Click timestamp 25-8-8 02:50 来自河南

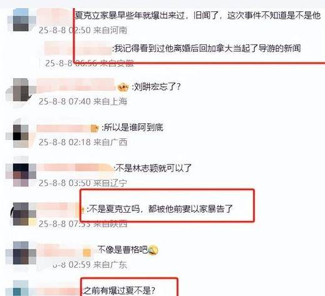(x=83, y=31)
